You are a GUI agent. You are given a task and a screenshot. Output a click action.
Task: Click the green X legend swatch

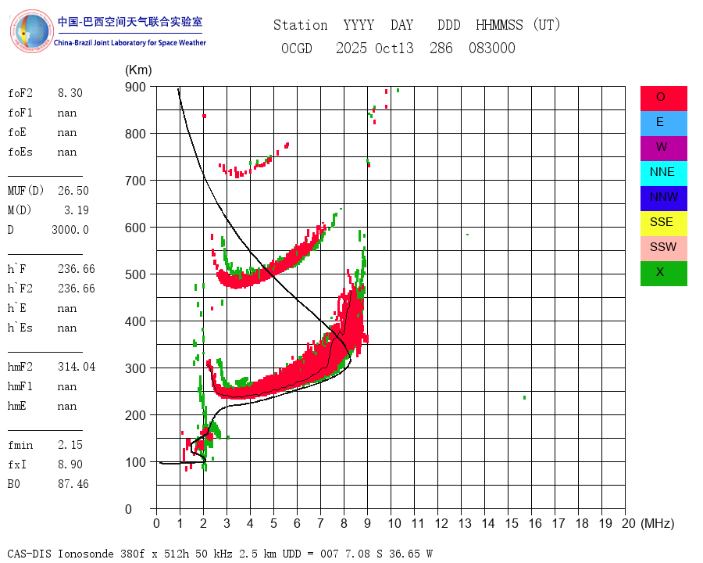pos(663,274)
